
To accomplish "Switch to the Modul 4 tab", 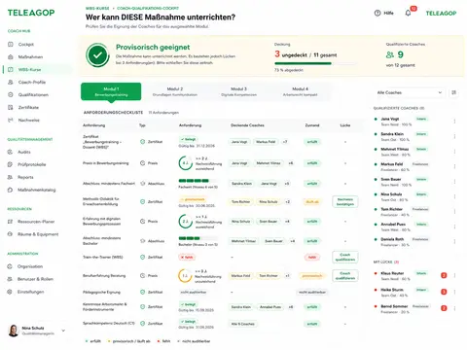I will (300, 91).
